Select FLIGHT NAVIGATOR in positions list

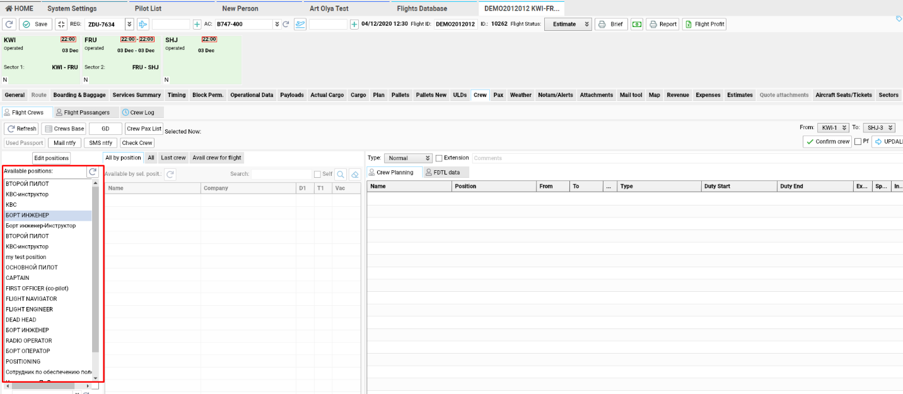tap(31, 299)
